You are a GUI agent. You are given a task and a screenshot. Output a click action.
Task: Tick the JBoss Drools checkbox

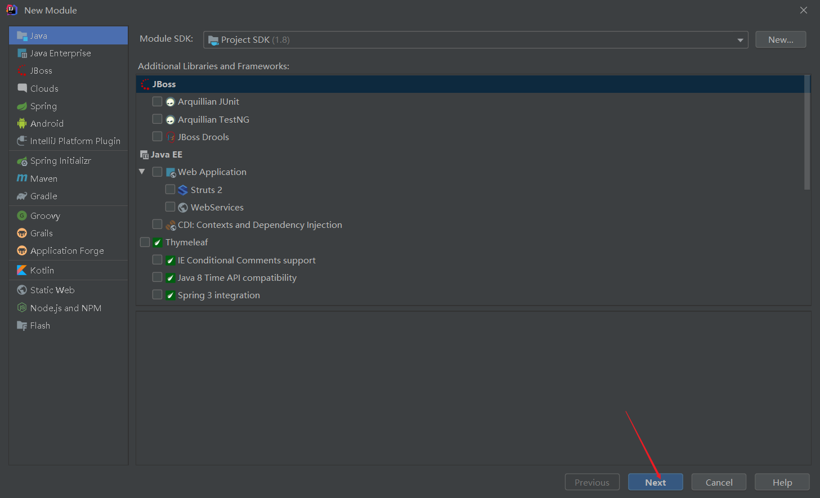(158, 137)
